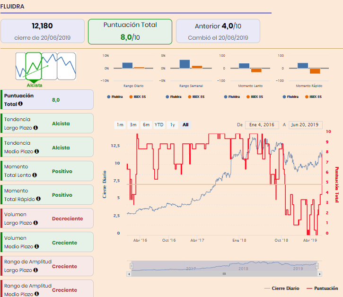Toggle Puntuación line in chart legend
Image resolution: width=343 pixels, height=297 pixels.
(x=322, y=288)
